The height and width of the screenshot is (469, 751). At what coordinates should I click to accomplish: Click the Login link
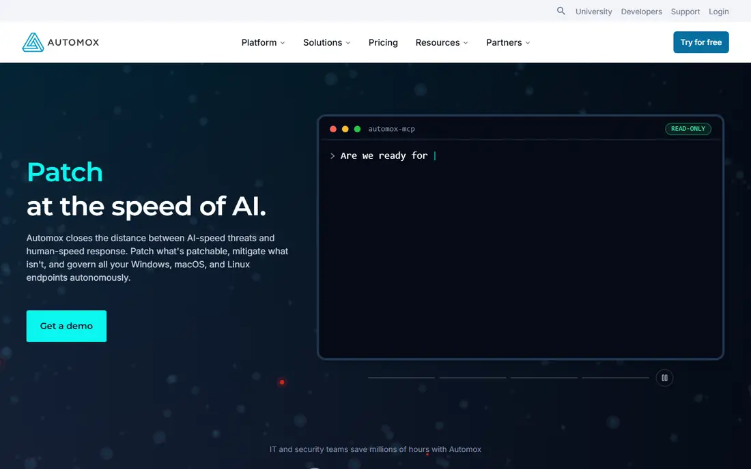point(718,12)
